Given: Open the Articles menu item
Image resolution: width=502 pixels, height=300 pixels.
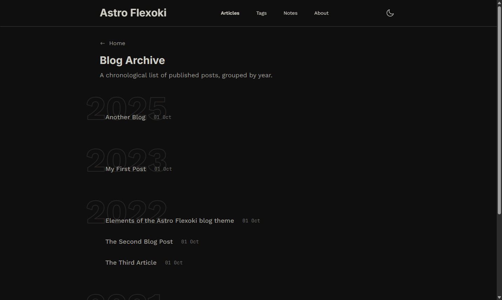Looking at the screenshot, I should (230, 13).
